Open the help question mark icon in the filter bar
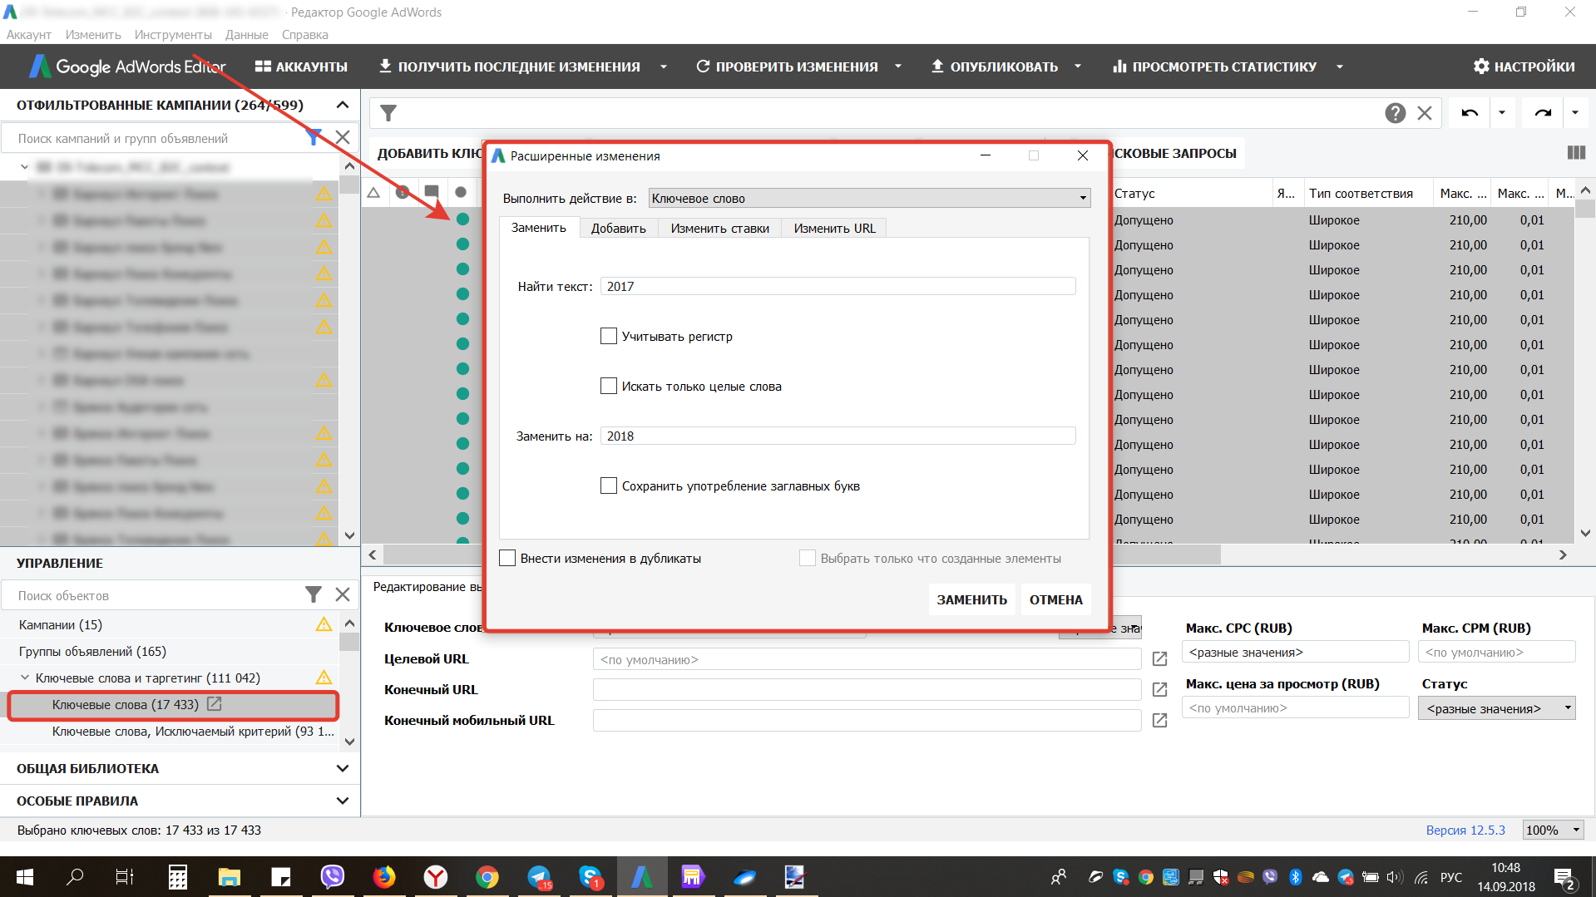 [x=1395, y=113]
